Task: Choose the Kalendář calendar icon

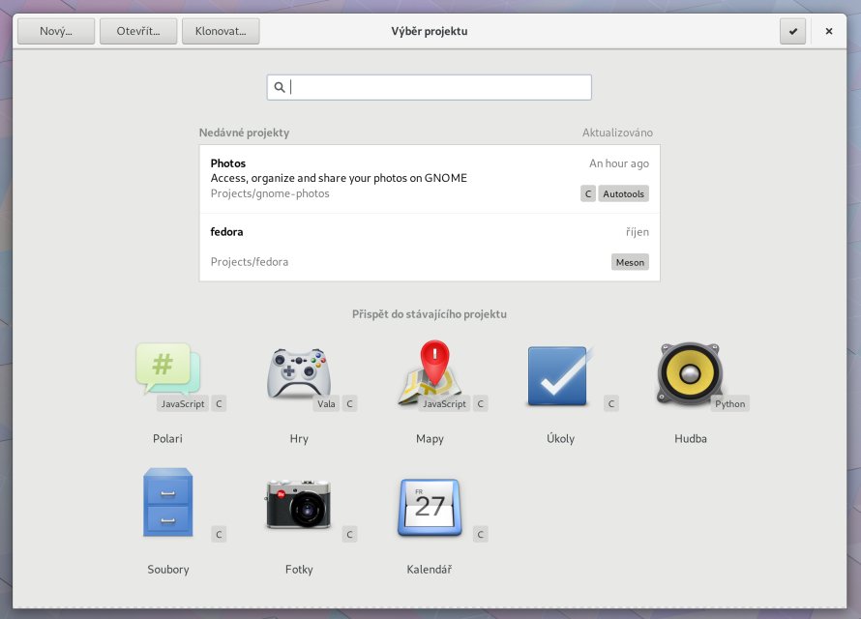Action: click(x=430, y=505)
